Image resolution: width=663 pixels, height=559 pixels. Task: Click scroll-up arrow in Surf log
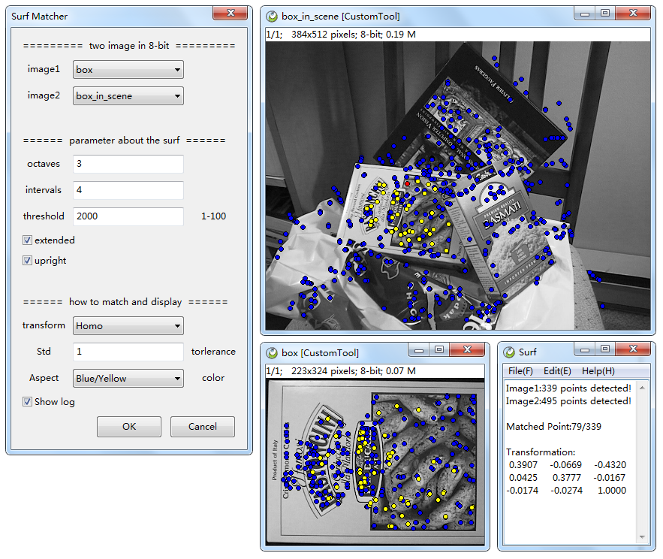pos(642,388)
